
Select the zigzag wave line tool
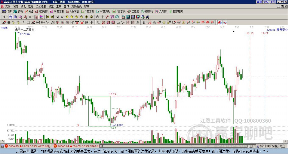pyautogui.click(x=123, y=22)
